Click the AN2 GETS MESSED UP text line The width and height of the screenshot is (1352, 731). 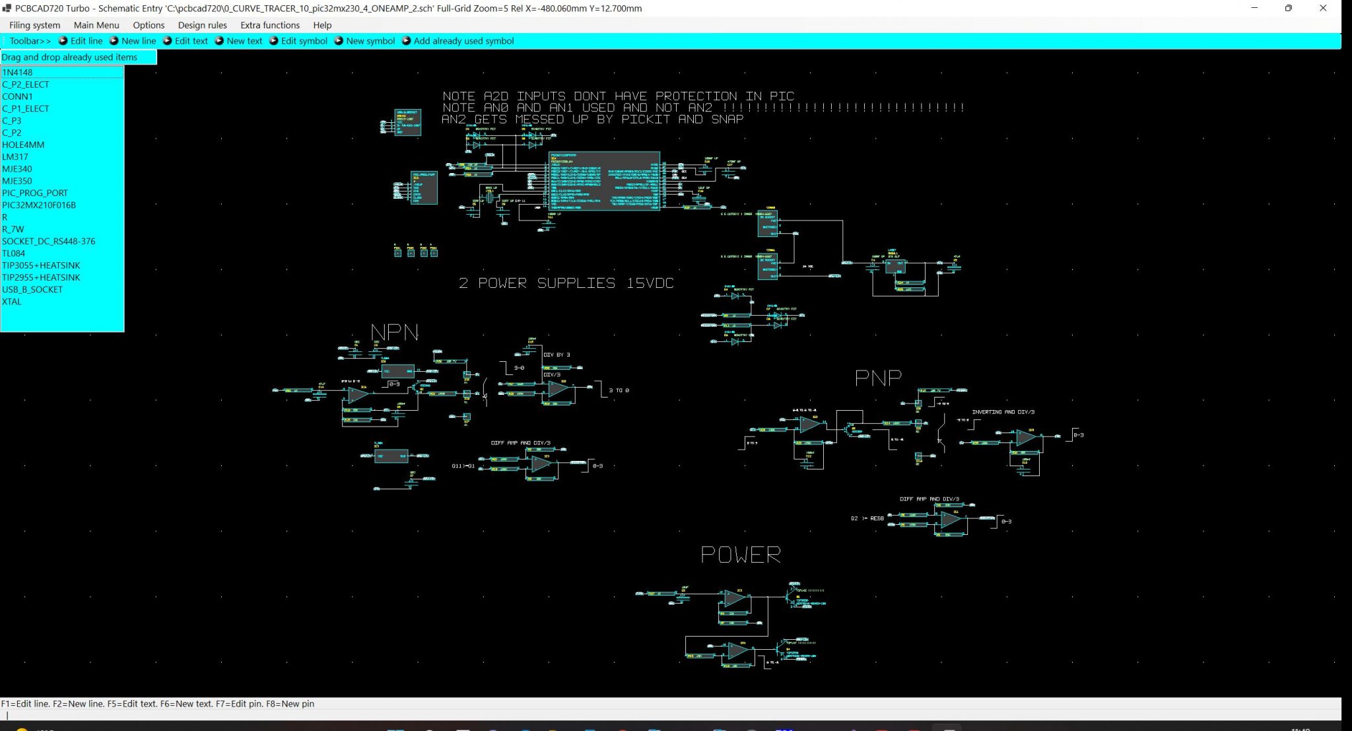point(593,120)
